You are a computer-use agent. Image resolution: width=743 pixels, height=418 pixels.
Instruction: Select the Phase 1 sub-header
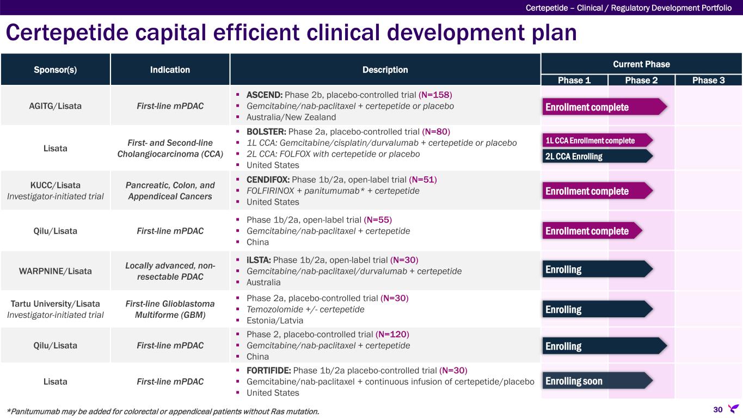tap(574, 80)
